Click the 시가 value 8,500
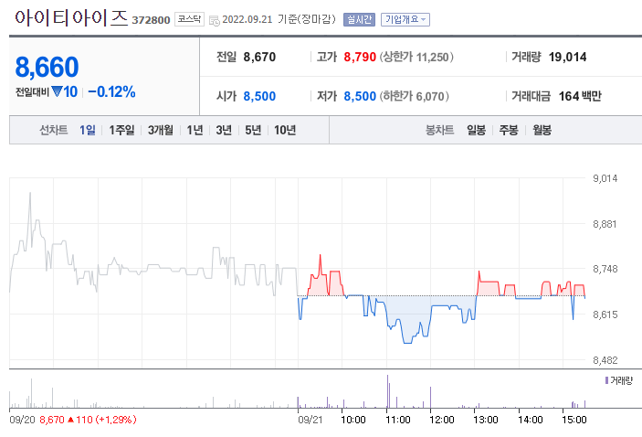Screen dimensions: 642x437 [259, 96]
